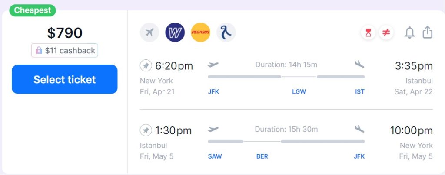Click the yellow Pegasus airline logo
Screen dimensions: 445x175
point(200,32)
